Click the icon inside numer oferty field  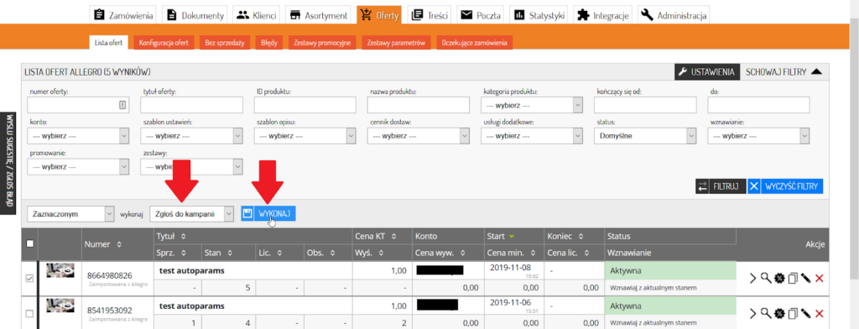pos(122,105)
